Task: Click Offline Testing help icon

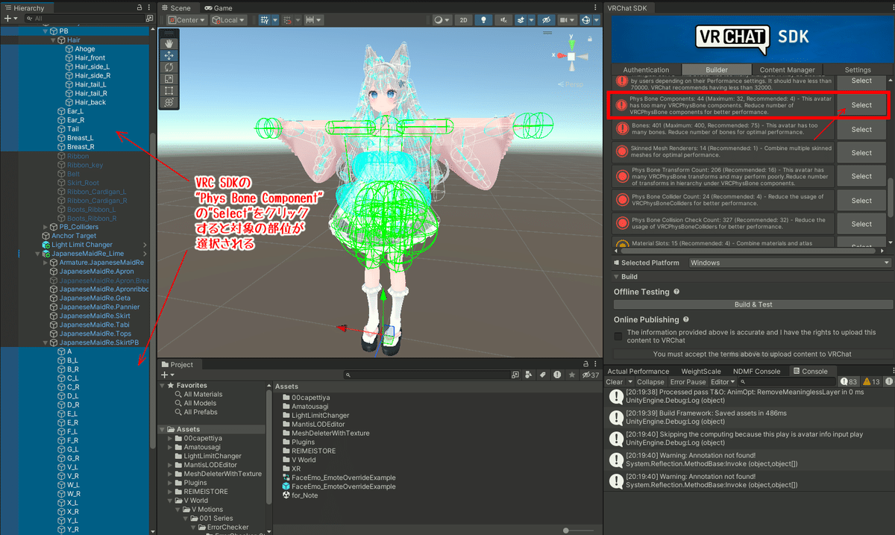Action: point(676,292)
